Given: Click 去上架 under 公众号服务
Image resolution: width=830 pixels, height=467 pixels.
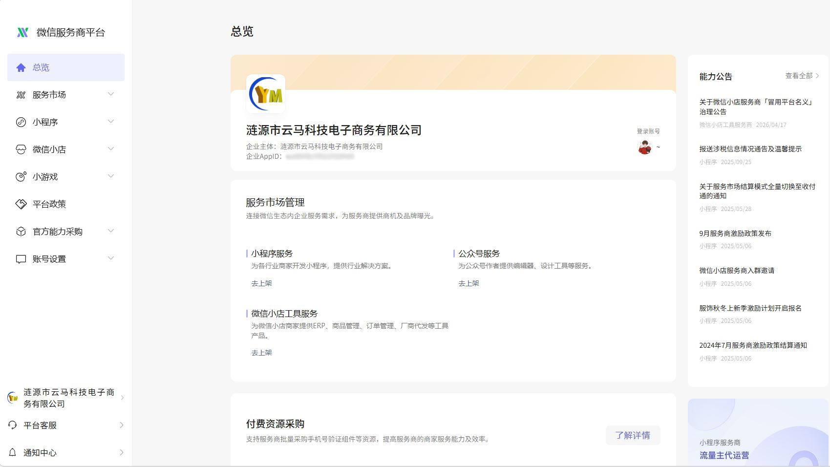Looking at the screenshot, I should [468, 283].
